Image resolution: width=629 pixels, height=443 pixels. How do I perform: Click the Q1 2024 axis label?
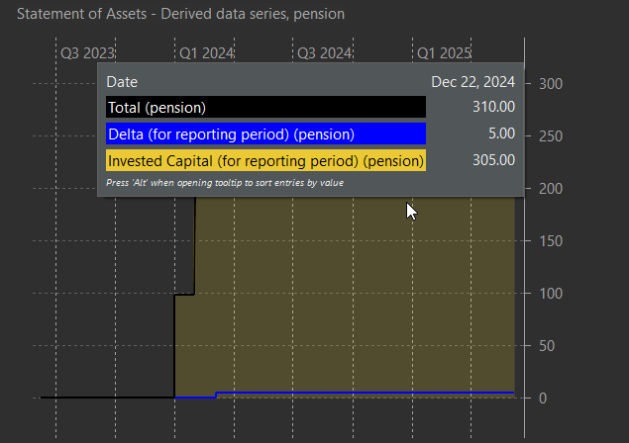coord(206,53)
